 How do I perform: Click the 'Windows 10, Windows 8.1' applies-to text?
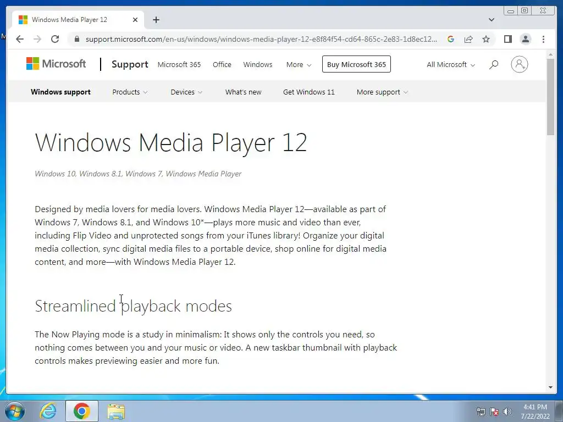138,174
